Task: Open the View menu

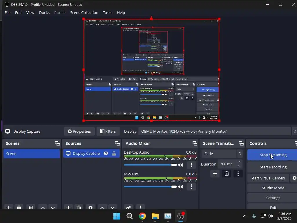Action: pyautogui.click(x=30, y=12)
